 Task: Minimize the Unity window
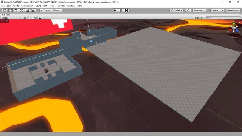(222, 2)
